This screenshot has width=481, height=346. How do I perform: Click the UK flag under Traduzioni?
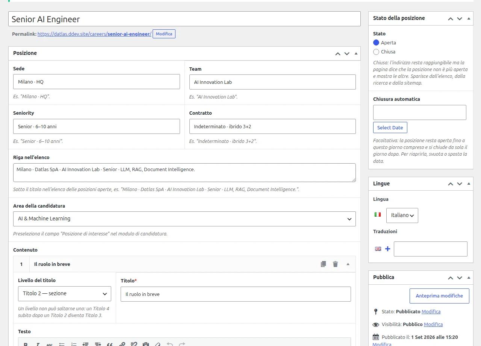point(378,249)
